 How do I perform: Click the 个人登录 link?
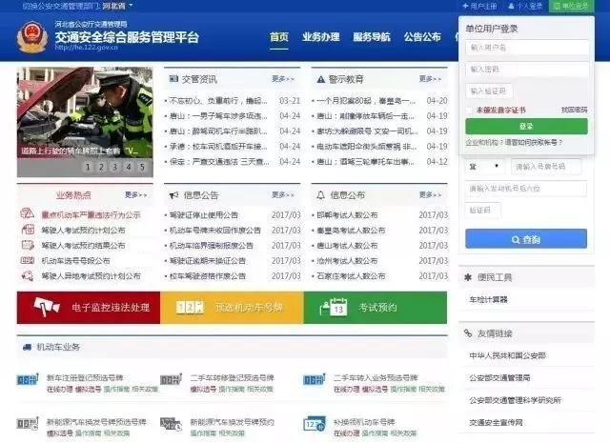tap(525, 7)
